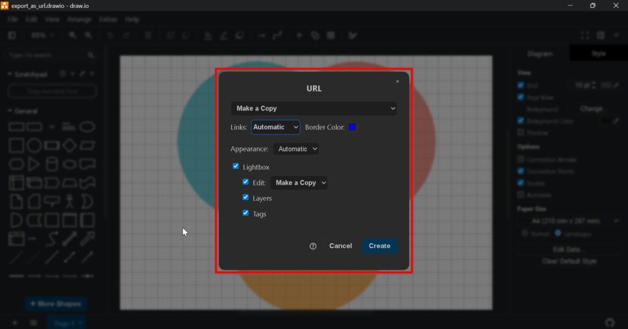Click the undo arrow in the toolbar
This screenshot has width=628, height=329.
110,36
